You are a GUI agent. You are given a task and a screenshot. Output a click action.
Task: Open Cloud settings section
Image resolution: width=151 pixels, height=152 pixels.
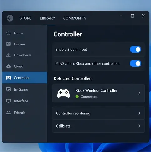24,66
